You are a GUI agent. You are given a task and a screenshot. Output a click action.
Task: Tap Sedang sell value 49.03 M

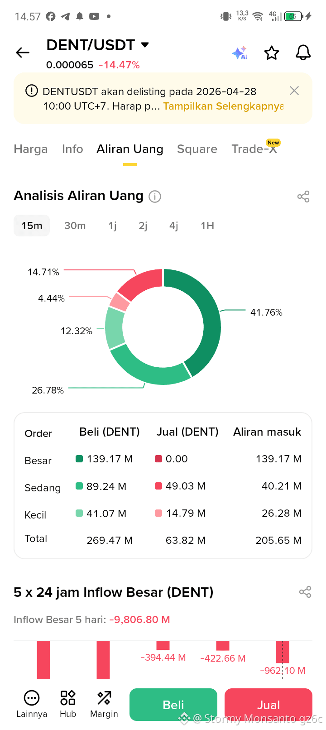coord(186,486)
